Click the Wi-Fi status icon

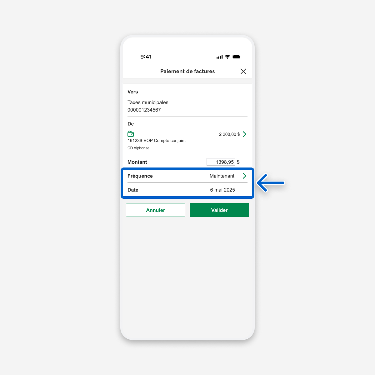coord(227,57)
